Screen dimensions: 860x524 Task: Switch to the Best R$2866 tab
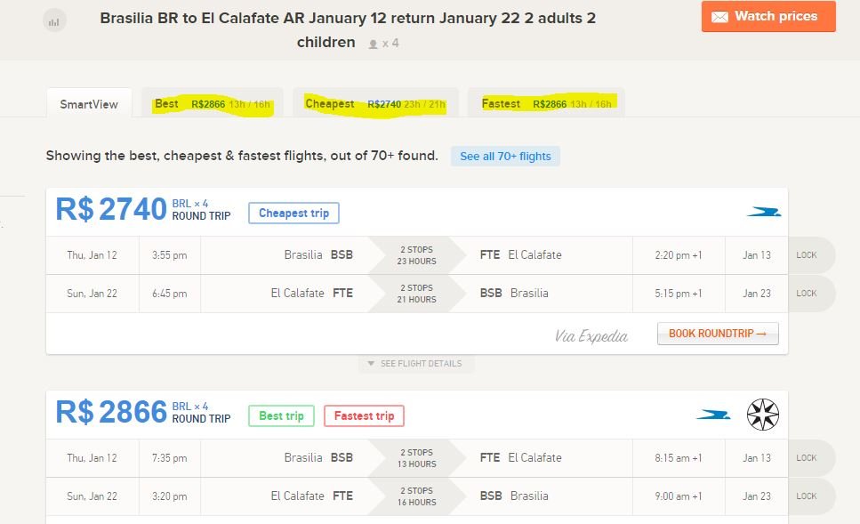(x=213, y=104)
